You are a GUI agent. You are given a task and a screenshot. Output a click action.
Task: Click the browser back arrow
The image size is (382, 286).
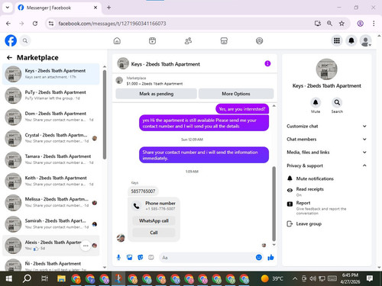point(8,24)
